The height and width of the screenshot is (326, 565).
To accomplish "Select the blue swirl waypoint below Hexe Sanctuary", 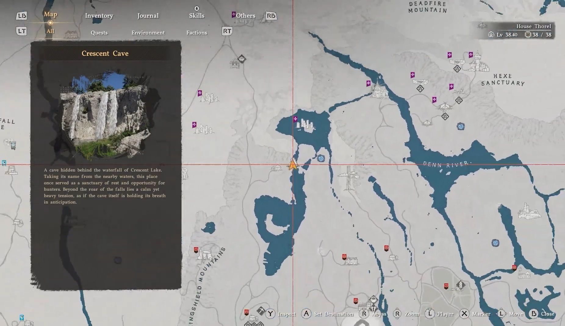I will (x=461, y=126).
